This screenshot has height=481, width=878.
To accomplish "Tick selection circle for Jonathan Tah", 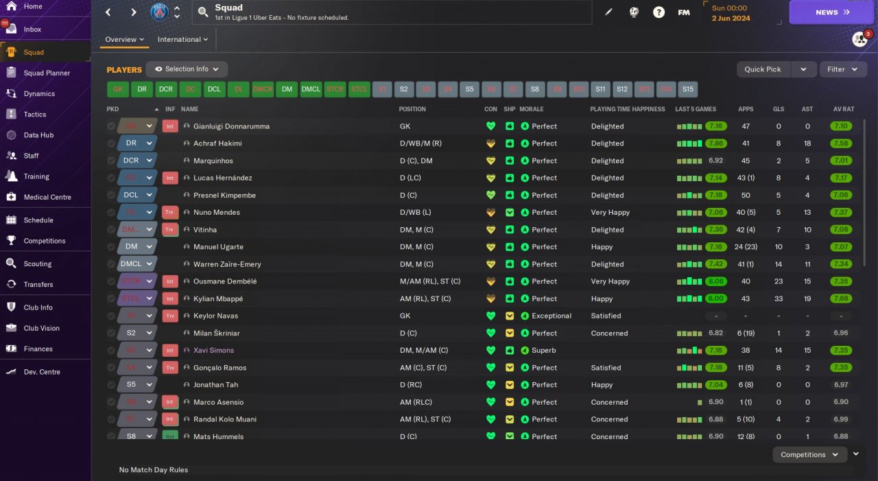I will click(111, 384).
